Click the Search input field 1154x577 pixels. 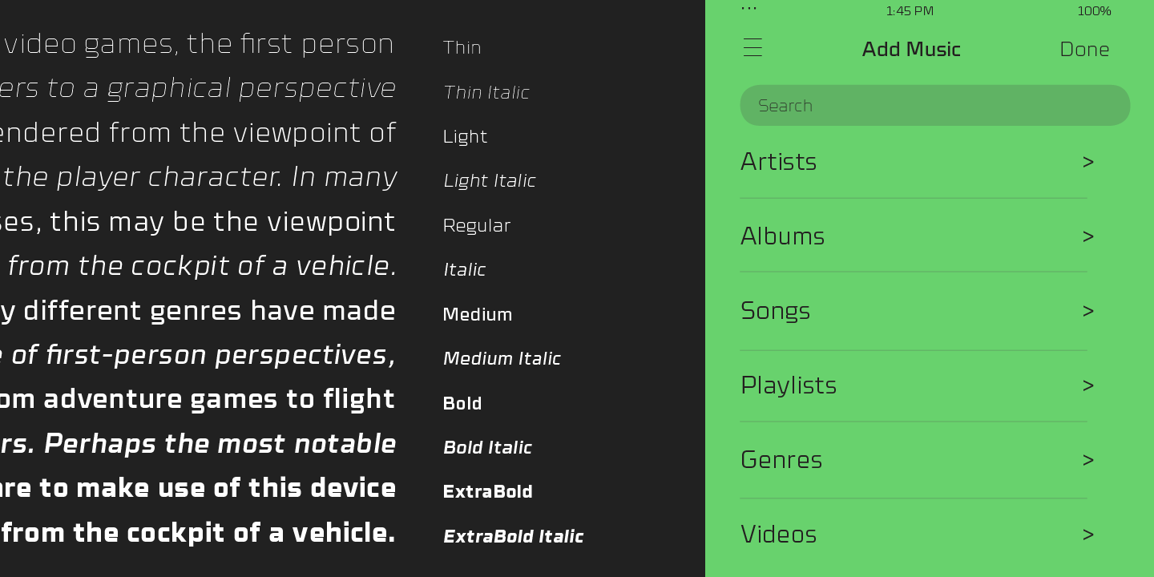click(934, 106)
